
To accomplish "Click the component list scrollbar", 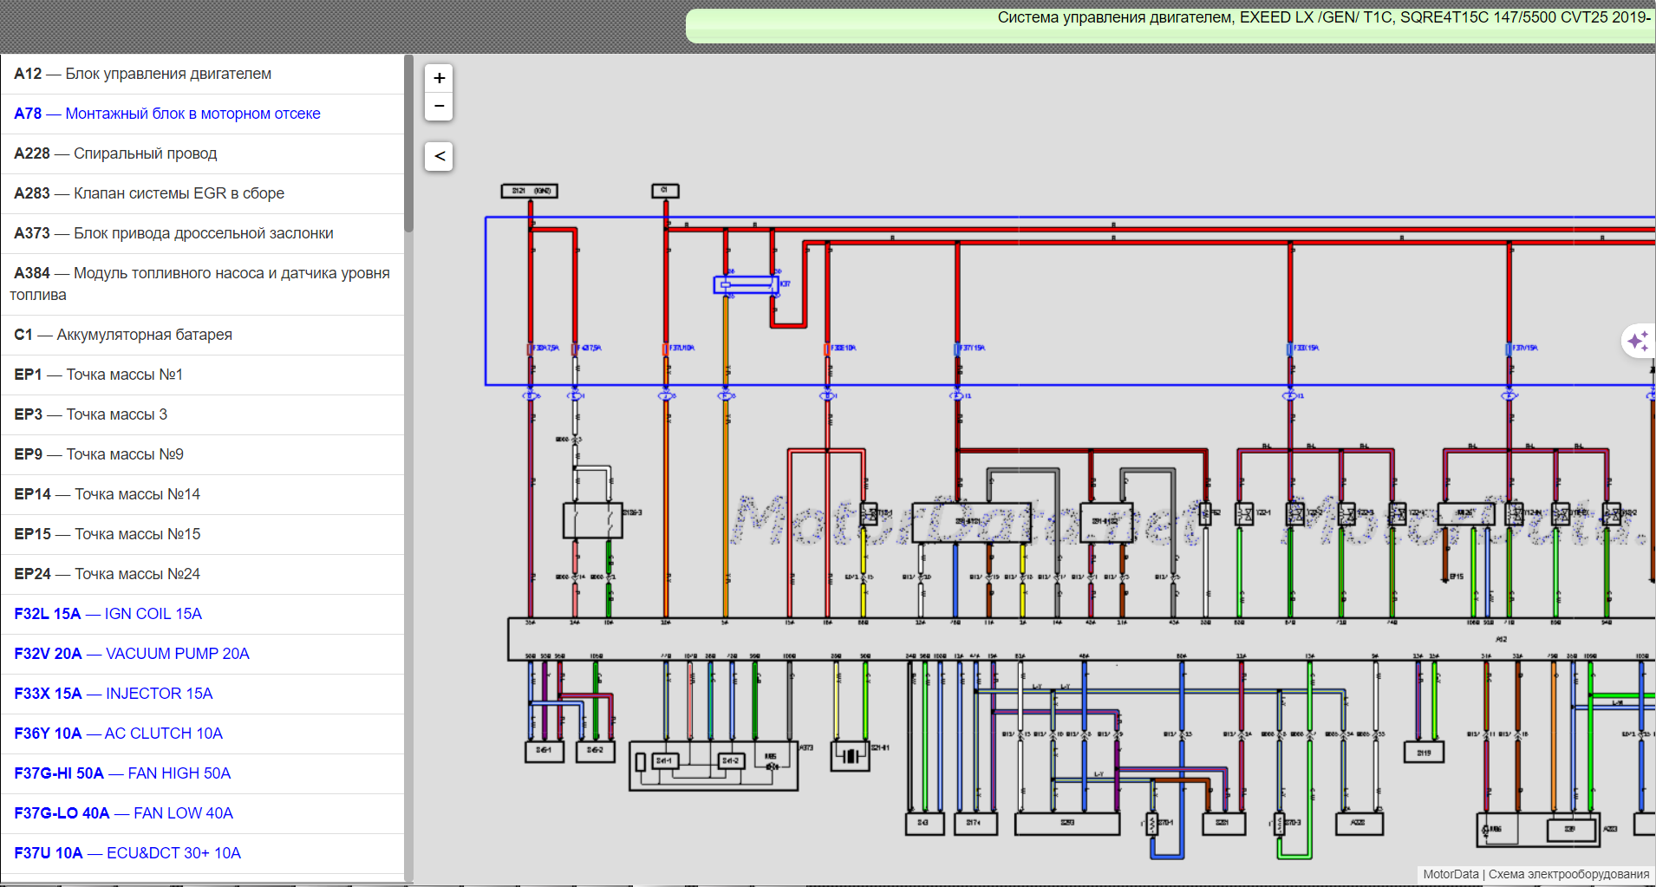I will click(x=408, y=143).
